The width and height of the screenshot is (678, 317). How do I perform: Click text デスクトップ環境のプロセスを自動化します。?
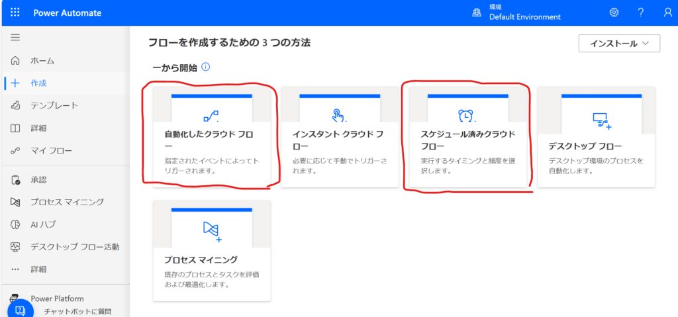tap(597, 166)
